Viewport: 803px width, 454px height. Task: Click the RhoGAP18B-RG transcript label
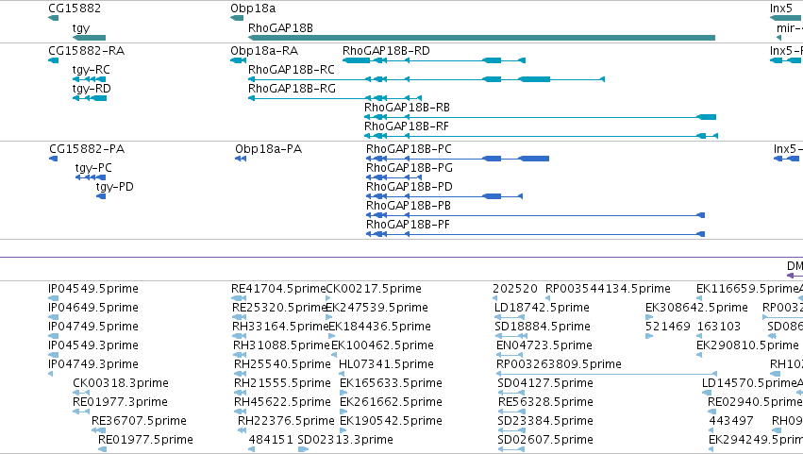click(x=292, y=89)
